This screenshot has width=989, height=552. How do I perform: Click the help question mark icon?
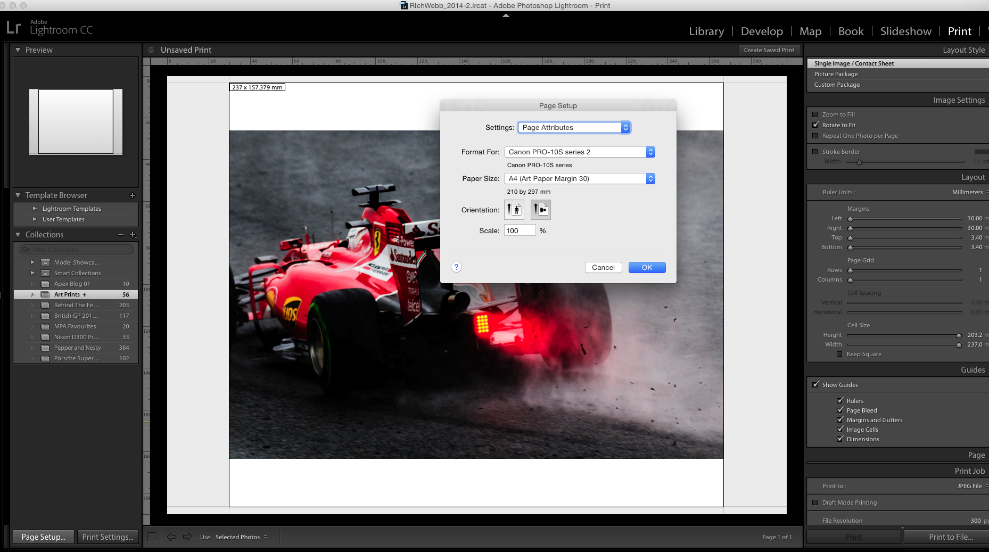(x=456, y=267)
